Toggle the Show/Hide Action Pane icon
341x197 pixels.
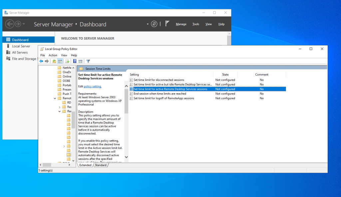(81, 61)
